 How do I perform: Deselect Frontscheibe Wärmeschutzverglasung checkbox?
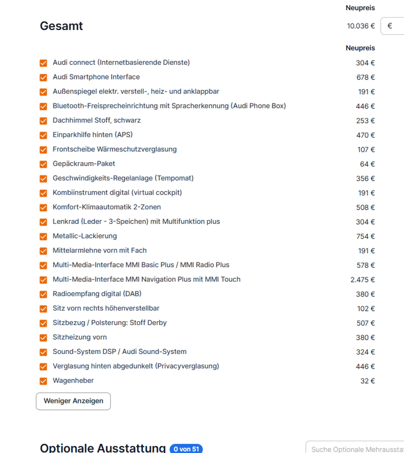click(x=43, y=150)
